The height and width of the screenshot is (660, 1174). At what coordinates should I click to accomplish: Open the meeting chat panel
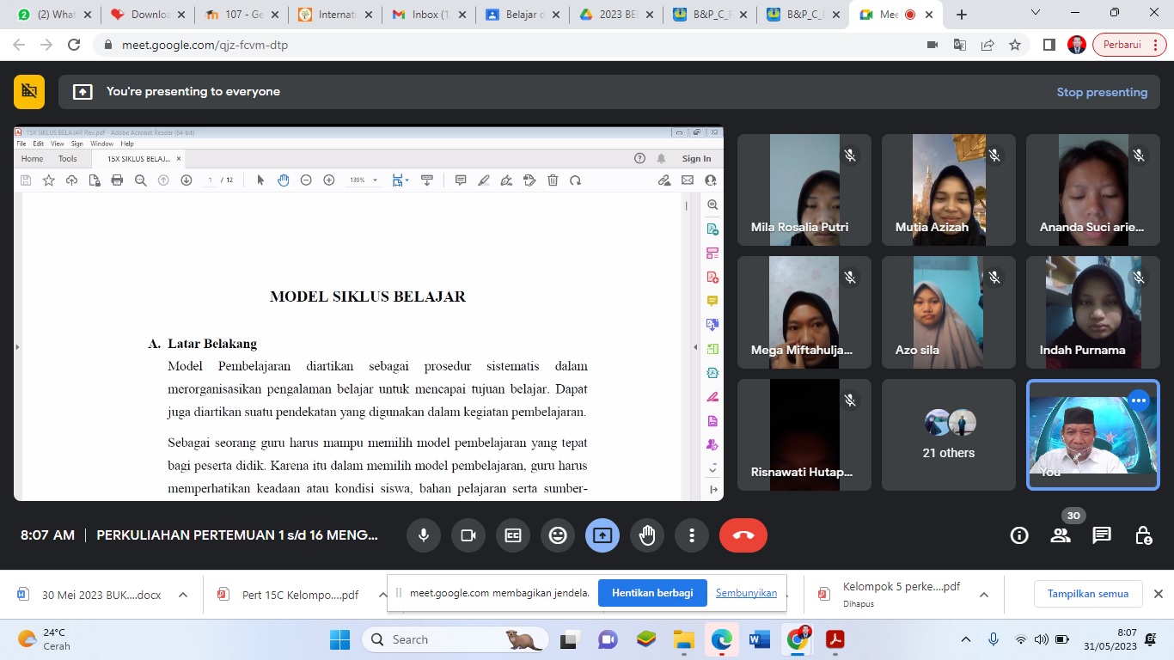[x=1102, y=535]
